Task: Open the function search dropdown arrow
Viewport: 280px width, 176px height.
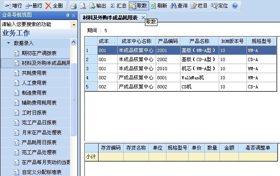Action: point(74,25)
